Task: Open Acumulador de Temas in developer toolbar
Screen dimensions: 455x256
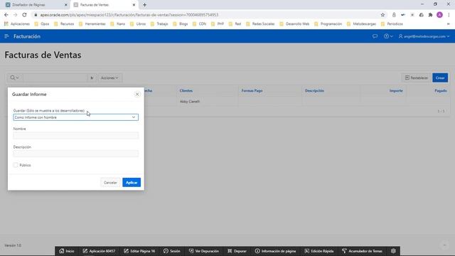Action: [x=362, y=251]
